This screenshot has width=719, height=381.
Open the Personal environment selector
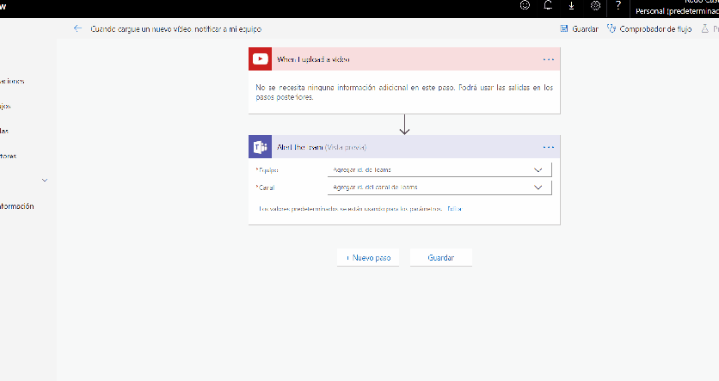coord(677,11)
